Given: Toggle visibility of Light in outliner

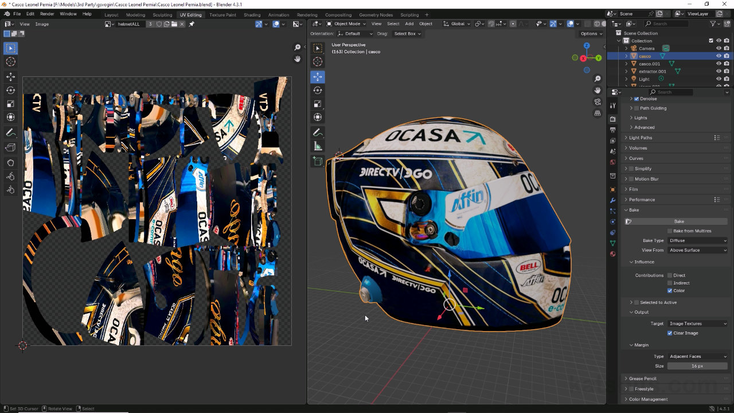Looking at the screenshot, I should (719, 79).
